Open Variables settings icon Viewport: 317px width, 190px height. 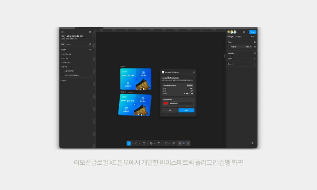pyautogui.click(x=255, y=53)
